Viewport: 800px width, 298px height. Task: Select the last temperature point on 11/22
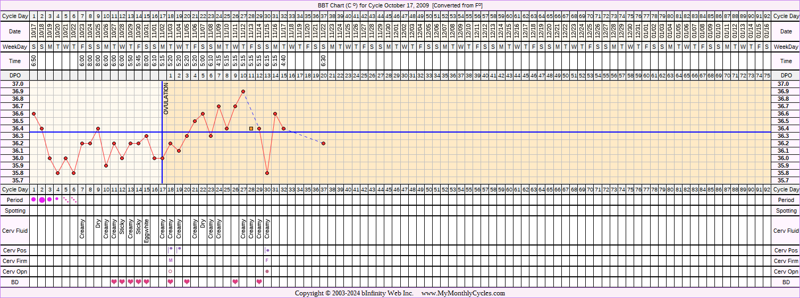point(323,143)
